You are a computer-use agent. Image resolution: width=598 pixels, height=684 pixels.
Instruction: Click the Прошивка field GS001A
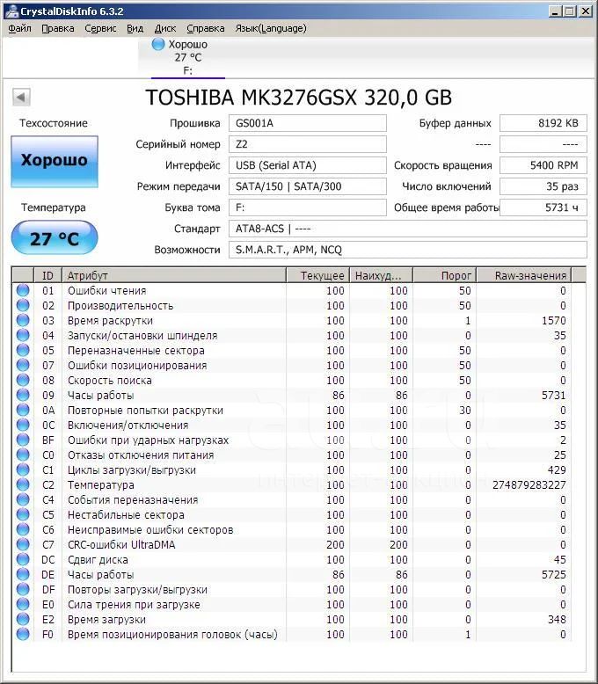[307, 123]
